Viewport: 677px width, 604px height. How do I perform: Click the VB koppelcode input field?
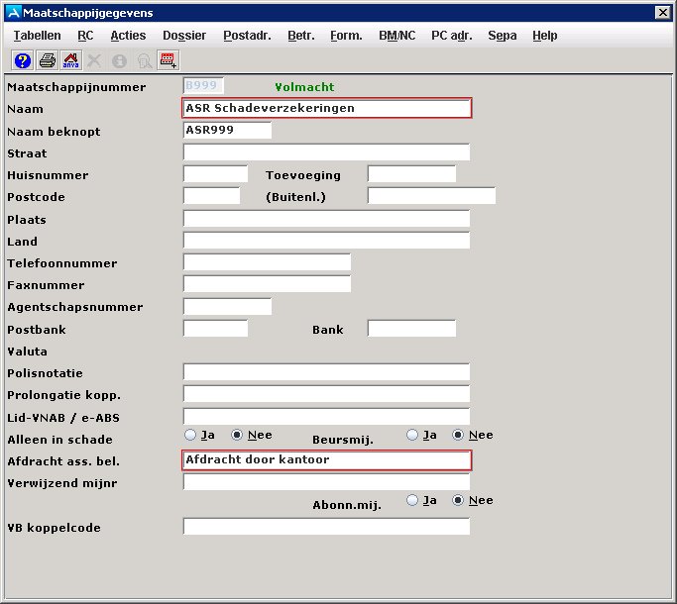(x=326, y=527)
